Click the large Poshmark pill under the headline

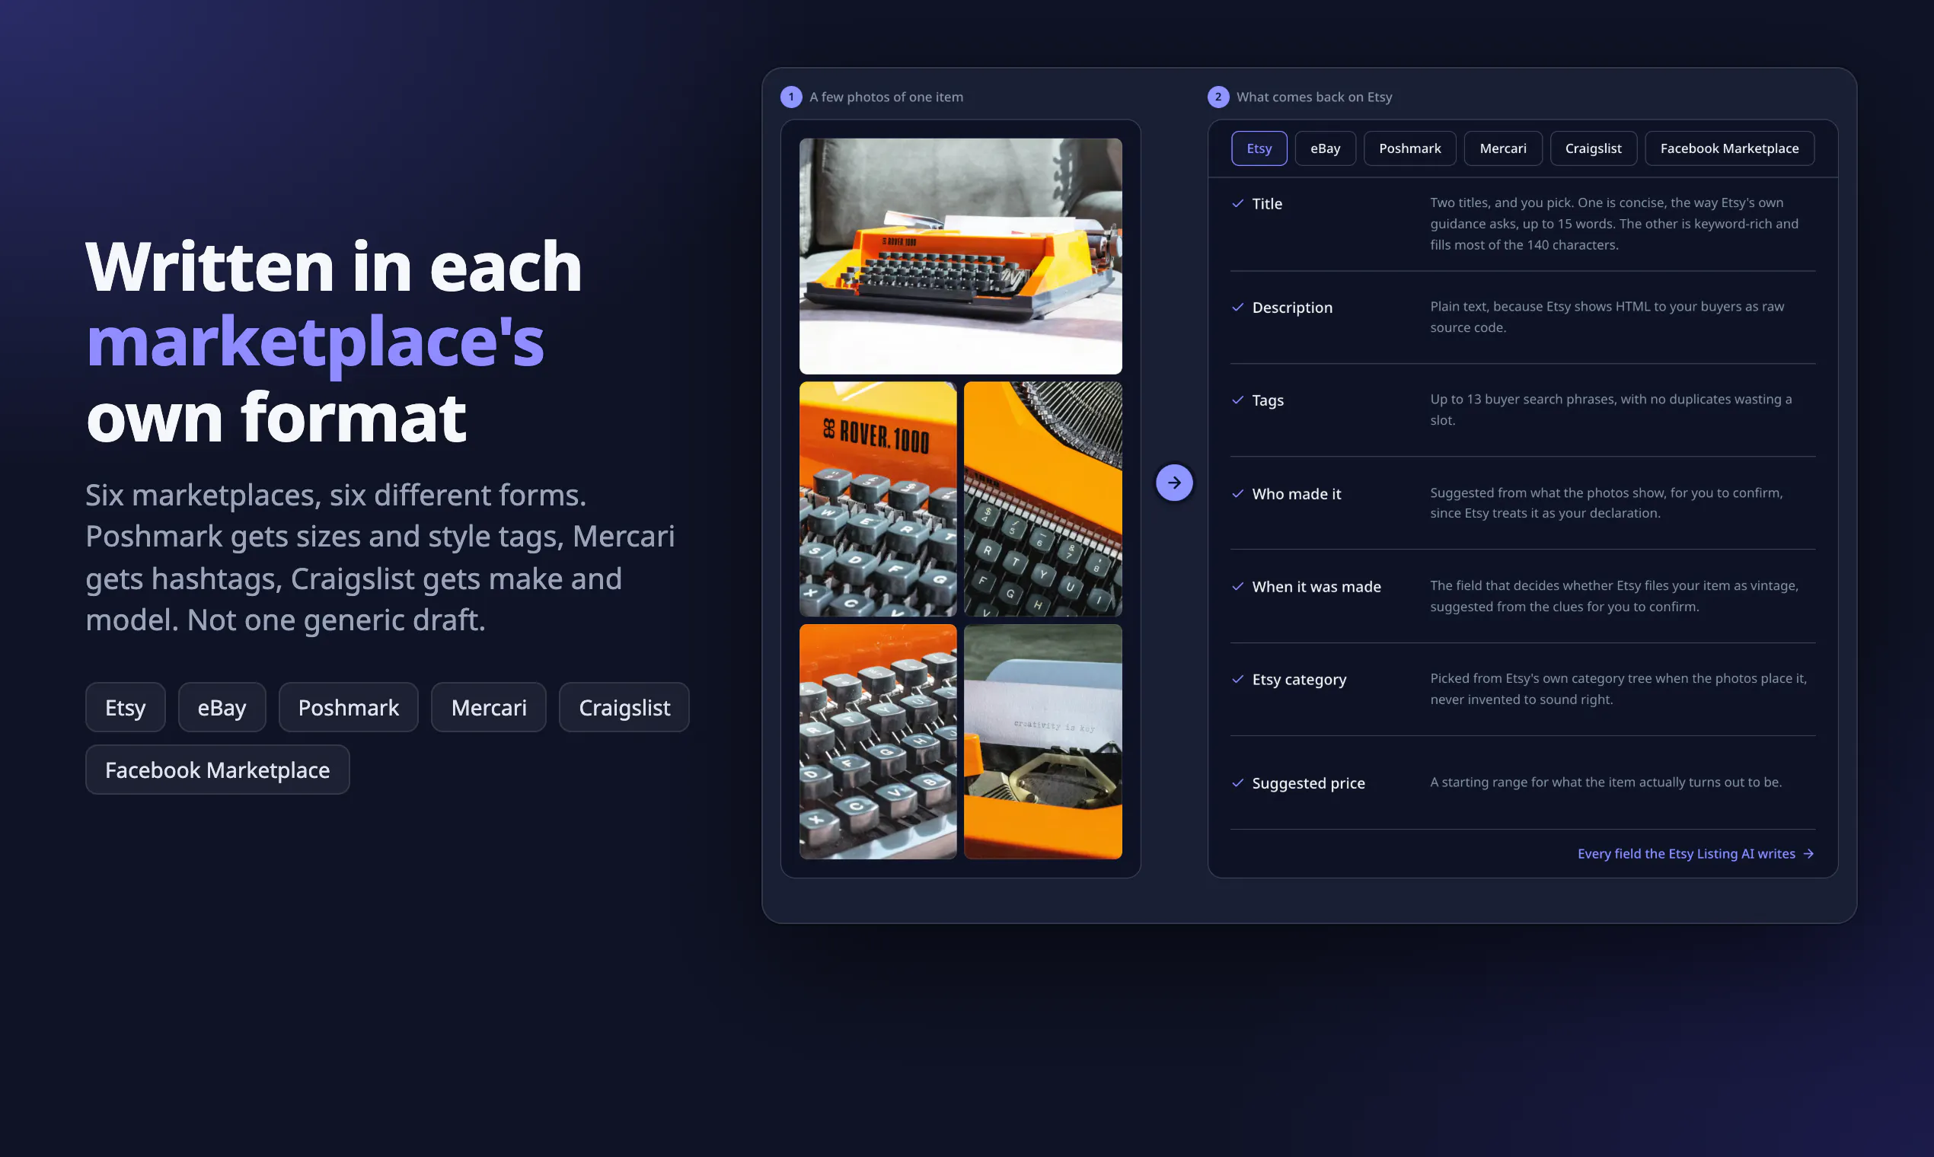[349, 707]
